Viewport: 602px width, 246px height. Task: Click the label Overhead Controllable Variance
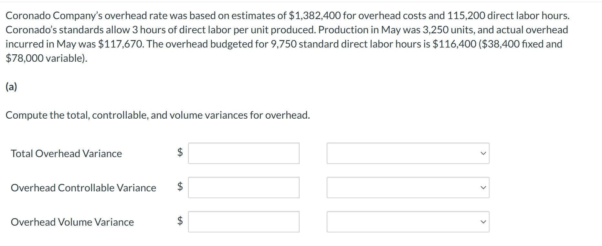pos(84,188)
